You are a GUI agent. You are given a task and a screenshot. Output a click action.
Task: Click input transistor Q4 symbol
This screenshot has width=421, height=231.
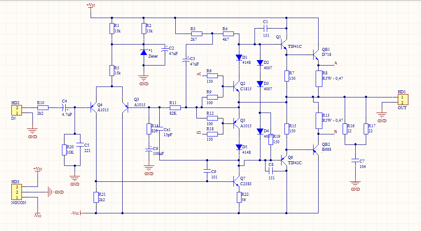pos(94,108)
